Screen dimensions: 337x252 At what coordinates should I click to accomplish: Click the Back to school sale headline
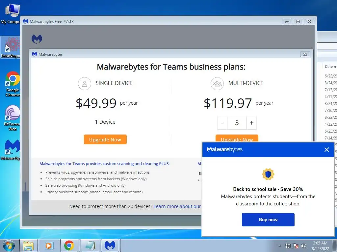268,189
